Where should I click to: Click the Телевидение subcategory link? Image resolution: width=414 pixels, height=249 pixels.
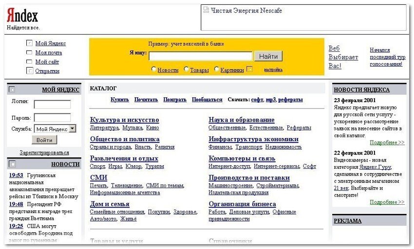pos(127,185)
